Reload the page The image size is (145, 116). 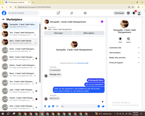(x=11, y=7)
